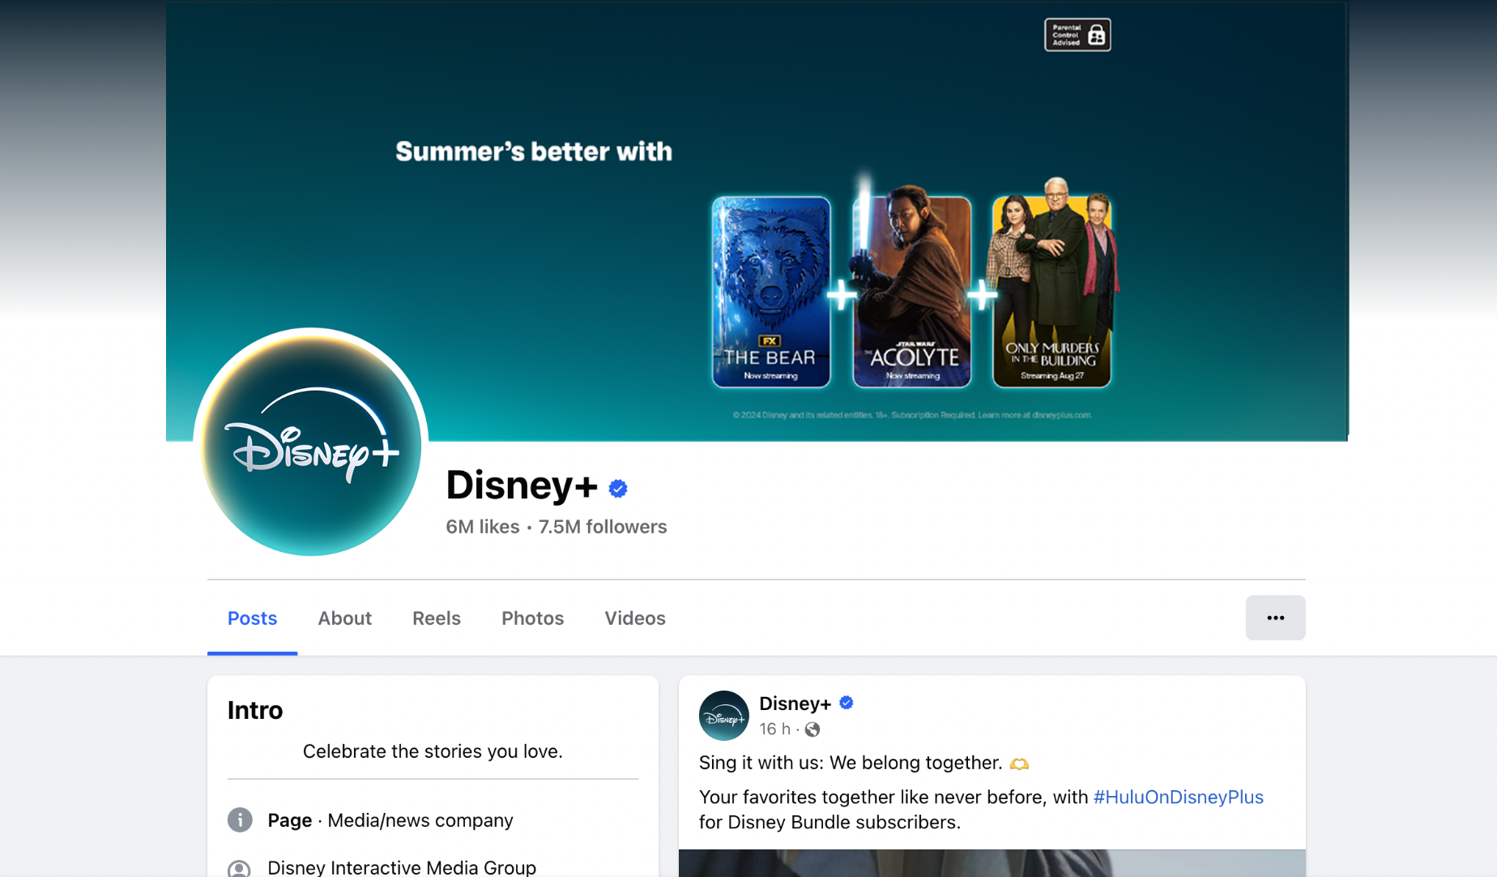Click the heart hands emoji in the post
Viewport: 1497px width, 877px height.
click(x=1019, y=764)
